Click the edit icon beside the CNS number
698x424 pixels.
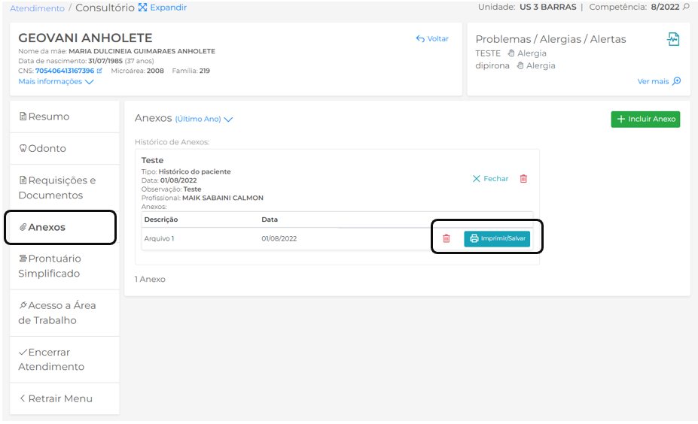(99, 71)
